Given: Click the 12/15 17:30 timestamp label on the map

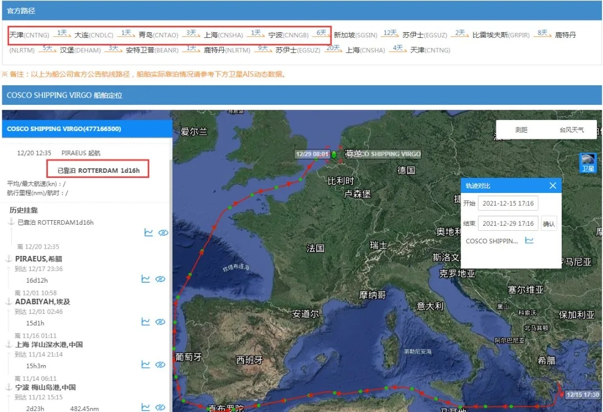Looking at the screenshot, I should pyautogui.click(x=582, y=394).
